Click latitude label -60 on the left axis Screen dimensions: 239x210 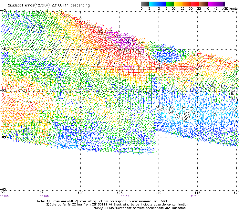tap(3, 189)
